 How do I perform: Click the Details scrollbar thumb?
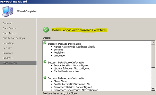(153, 56)
